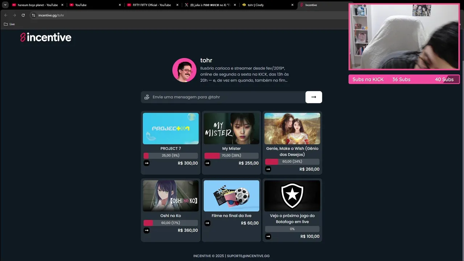The image size is (464, 261).
Task: Click 'Filme no final da live' title
Action: (231, 216)
